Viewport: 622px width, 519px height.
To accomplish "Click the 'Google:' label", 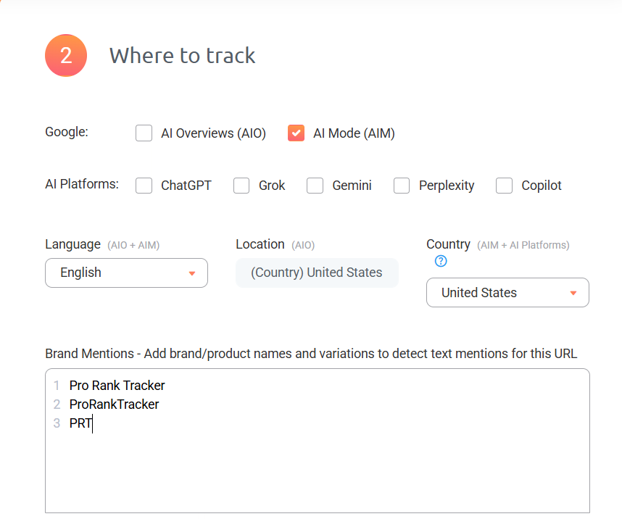I will tap(67, 132).
